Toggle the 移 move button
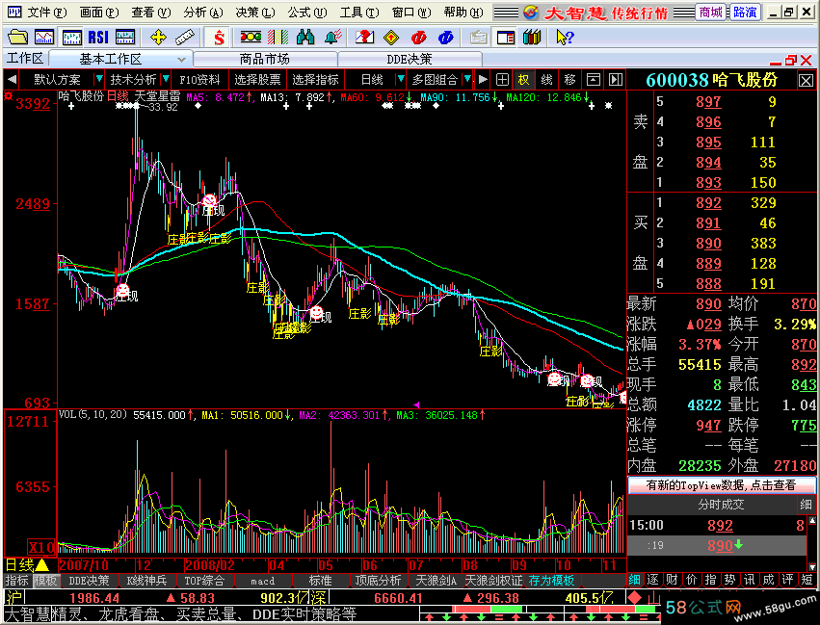The image size is (820, 625). tap(569, 80)
